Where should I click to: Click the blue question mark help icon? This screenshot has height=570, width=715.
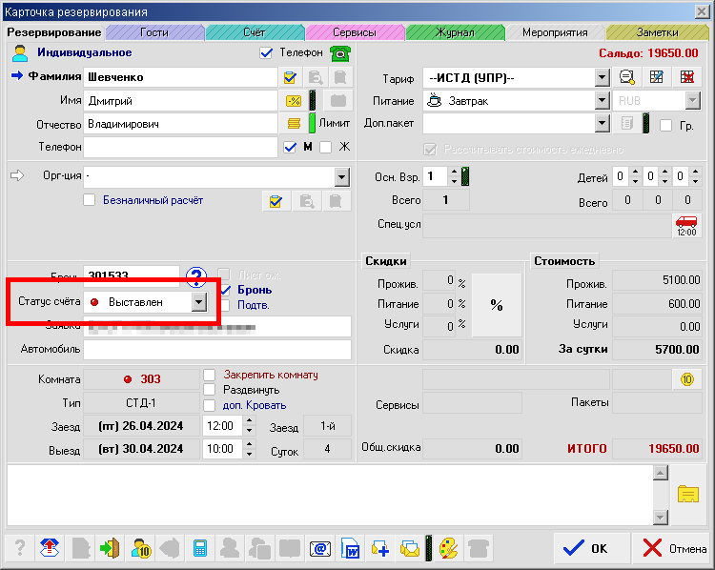[197, 277]
